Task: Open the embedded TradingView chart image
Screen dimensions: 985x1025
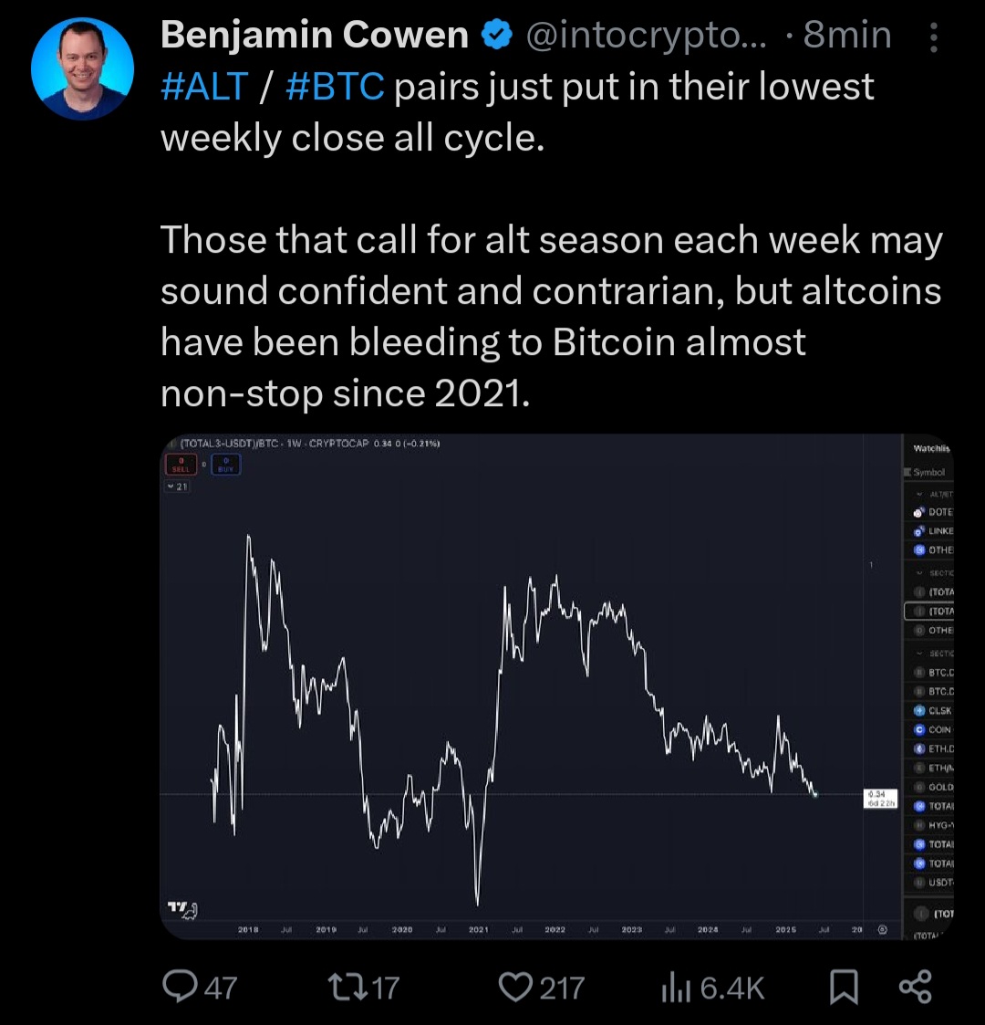Action: (556, 686)
